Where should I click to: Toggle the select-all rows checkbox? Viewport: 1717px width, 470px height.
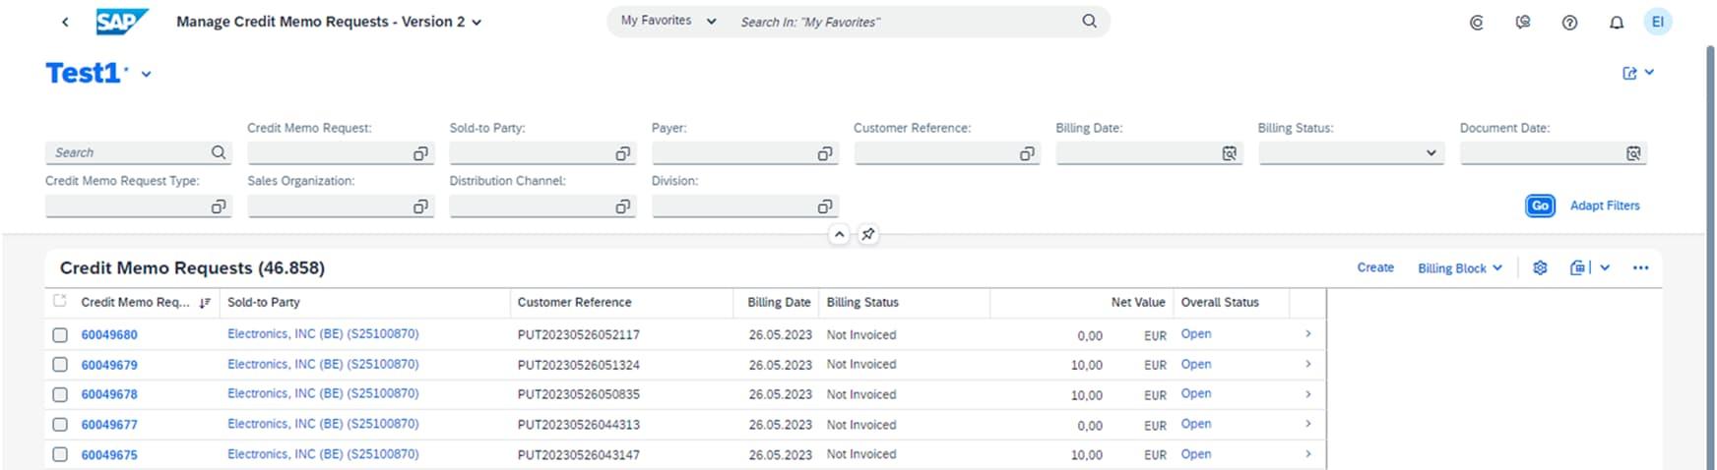[60, 301]
